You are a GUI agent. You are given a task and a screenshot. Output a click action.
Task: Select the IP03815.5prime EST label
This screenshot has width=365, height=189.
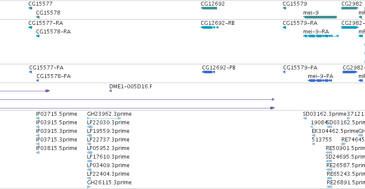click(x=57, y=148)
